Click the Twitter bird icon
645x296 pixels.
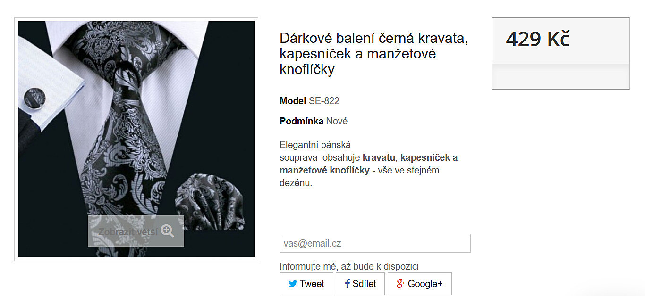(293, 284)
